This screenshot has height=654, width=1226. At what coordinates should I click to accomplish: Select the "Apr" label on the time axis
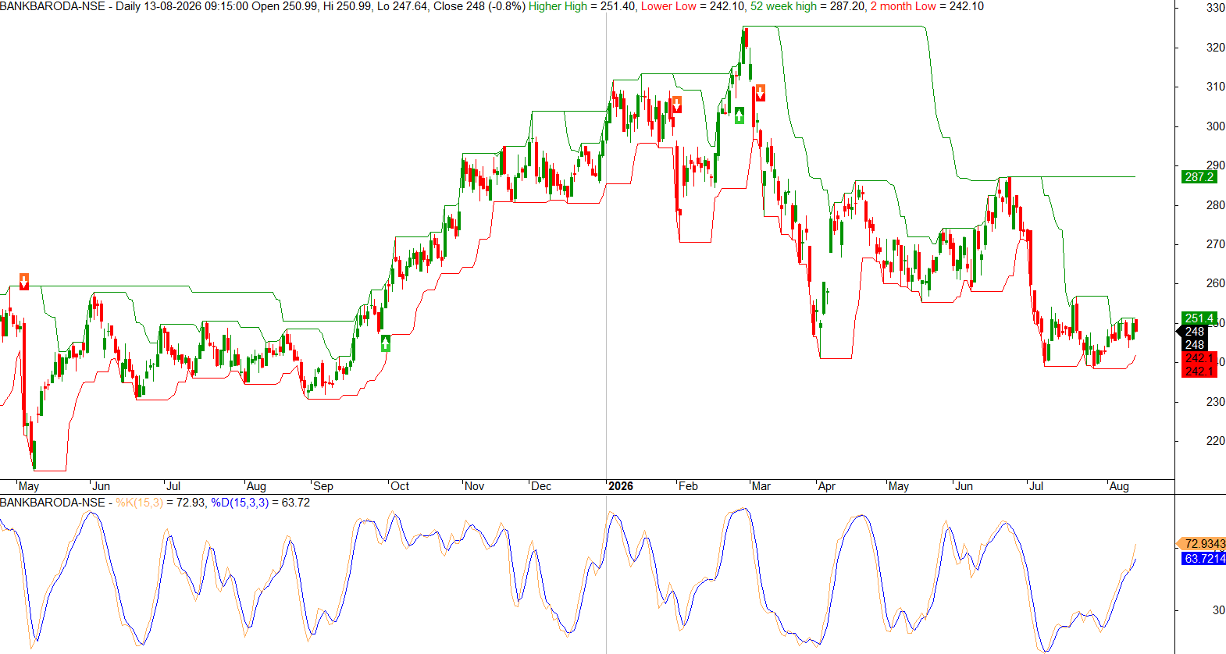827,486
